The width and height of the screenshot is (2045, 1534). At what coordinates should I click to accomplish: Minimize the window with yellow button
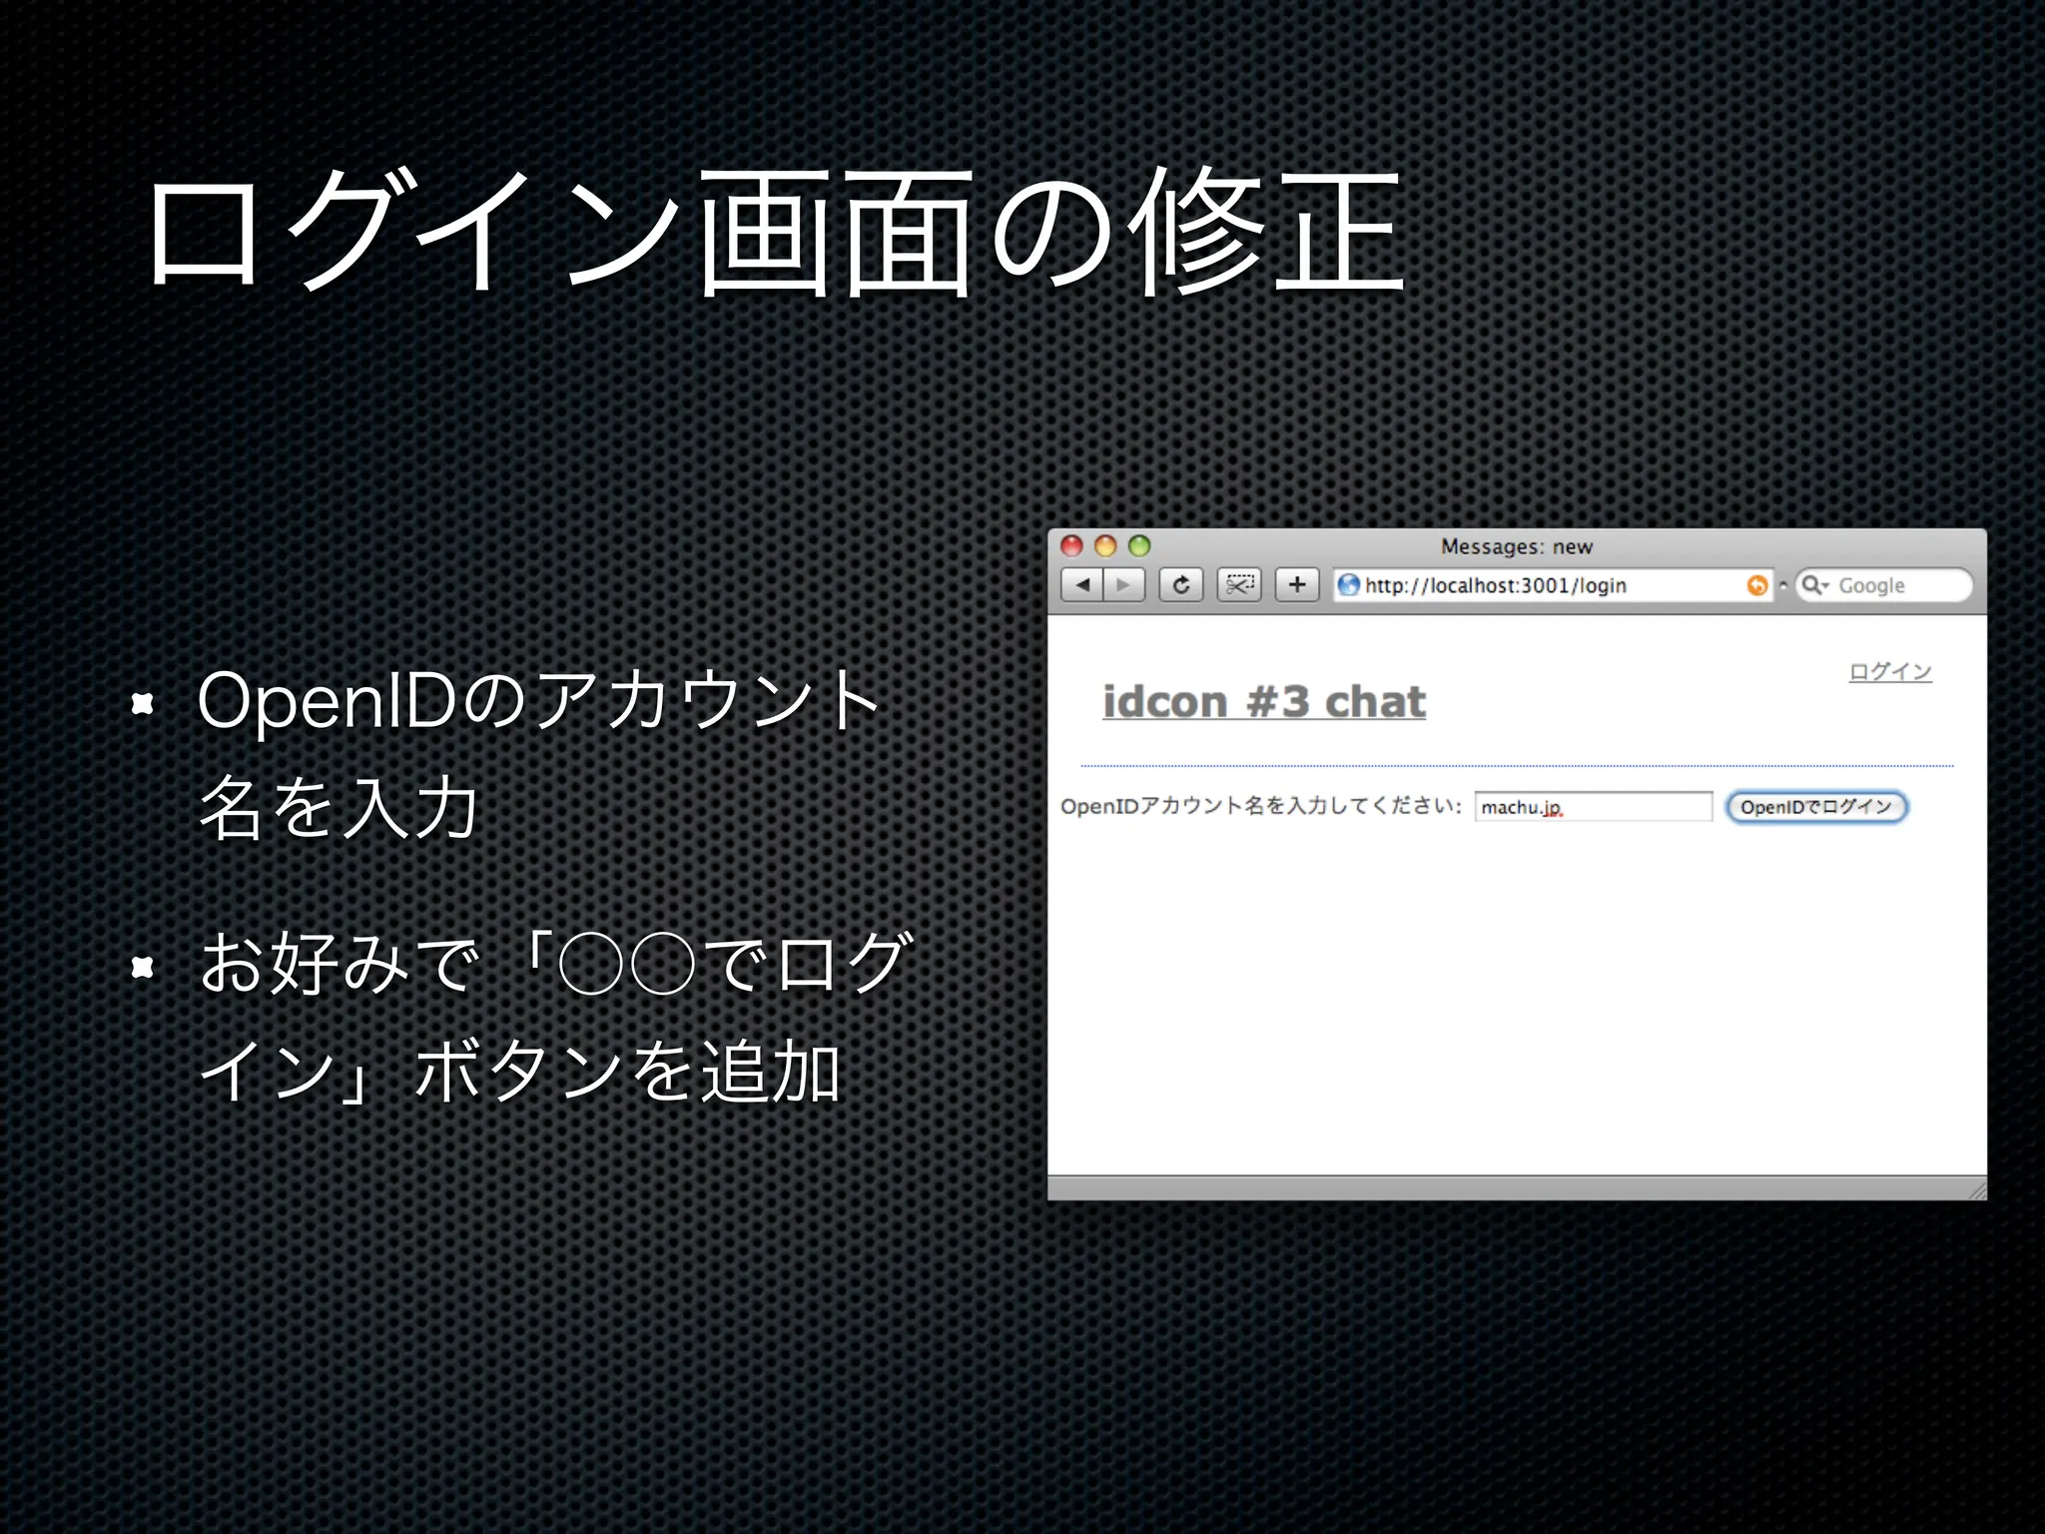pyautogui.click(x=1105, y=545)
